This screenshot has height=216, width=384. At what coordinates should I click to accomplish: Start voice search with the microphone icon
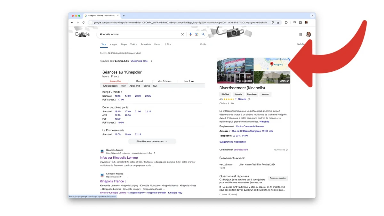[x=190, y=34]
